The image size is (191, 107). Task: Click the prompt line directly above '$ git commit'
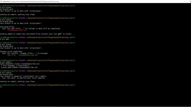pyautogui.click(x=38, y=60)
